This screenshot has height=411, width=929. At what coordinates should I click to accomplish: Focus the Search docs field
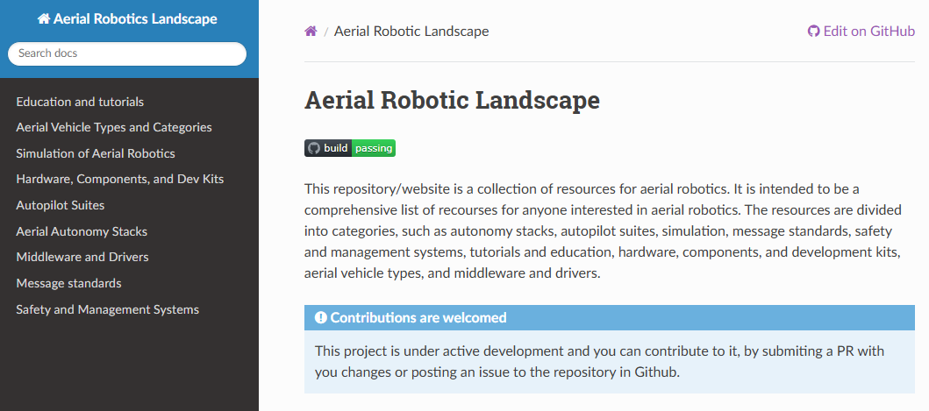click(127, 53)
